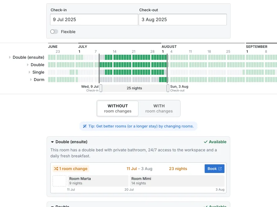Viewport: 277px width, 207px height.
Task: Select the Room Mimi 14 nights segment
Action: (x=177, y=181)
